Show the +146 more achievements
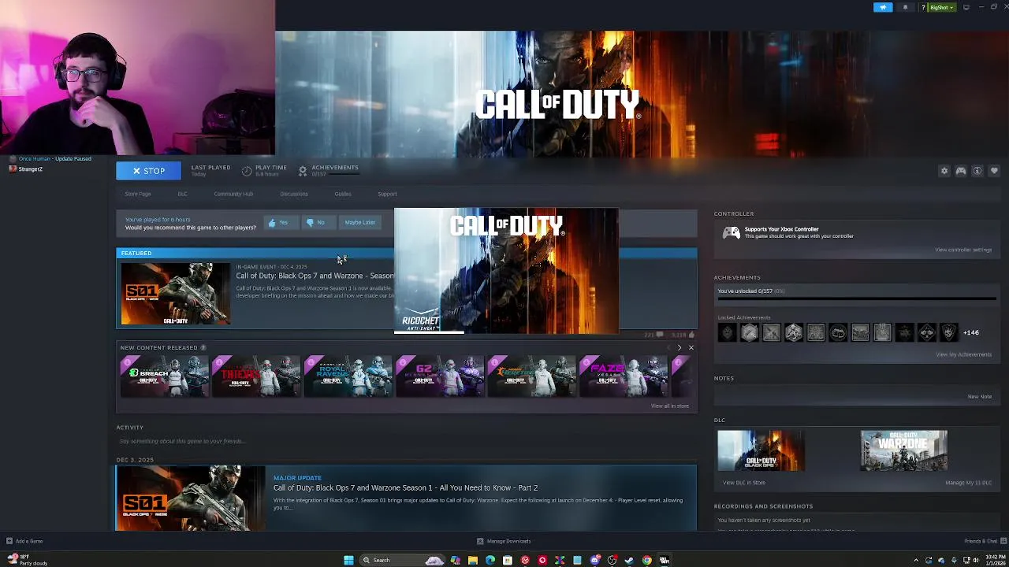 971,332
